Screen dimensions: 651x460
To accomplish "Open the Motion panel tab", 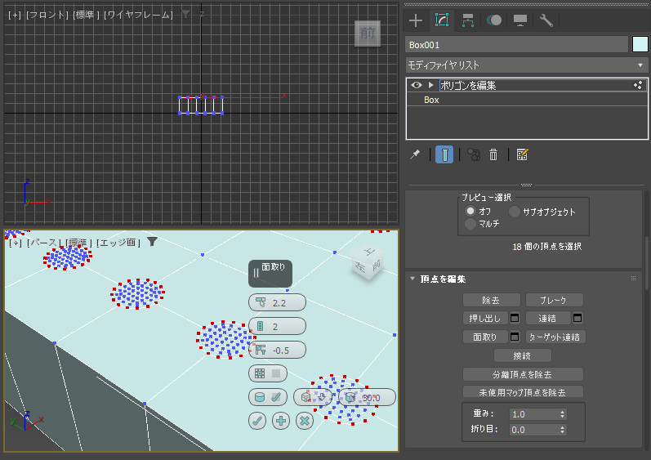I will [x=494, y=20].
